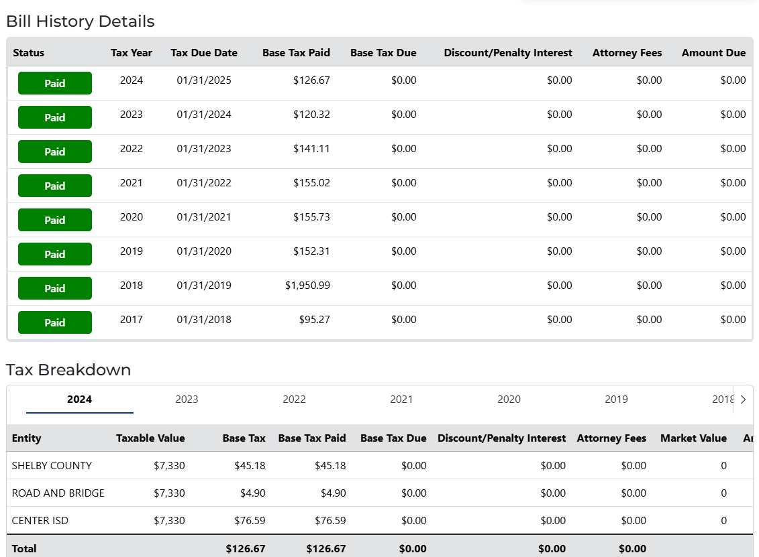The image size is (759, 557).
Task: Click the Paid button for tax year 2023
Action: click(55, 117)
